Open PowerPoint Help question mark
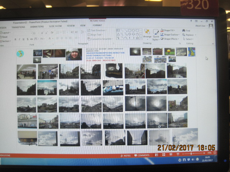 191,21
